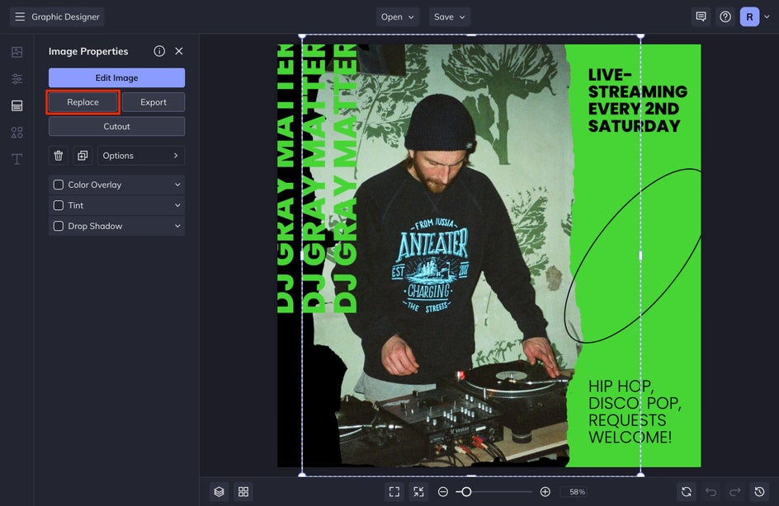Open the help question mark icon
The height and width of the screenshot is (506, 779).
click(x=725, y=16)
